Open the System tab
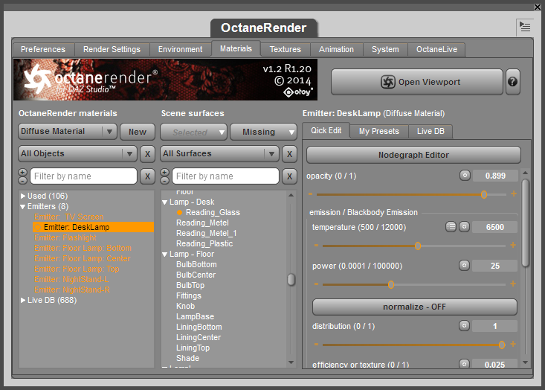The image size is (545, 390). coord(385,49)
